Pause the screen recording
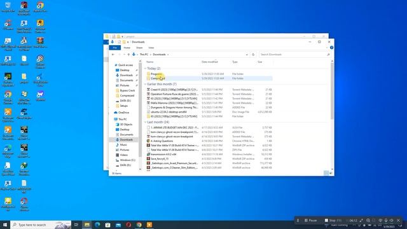 (x=310, y=221)
